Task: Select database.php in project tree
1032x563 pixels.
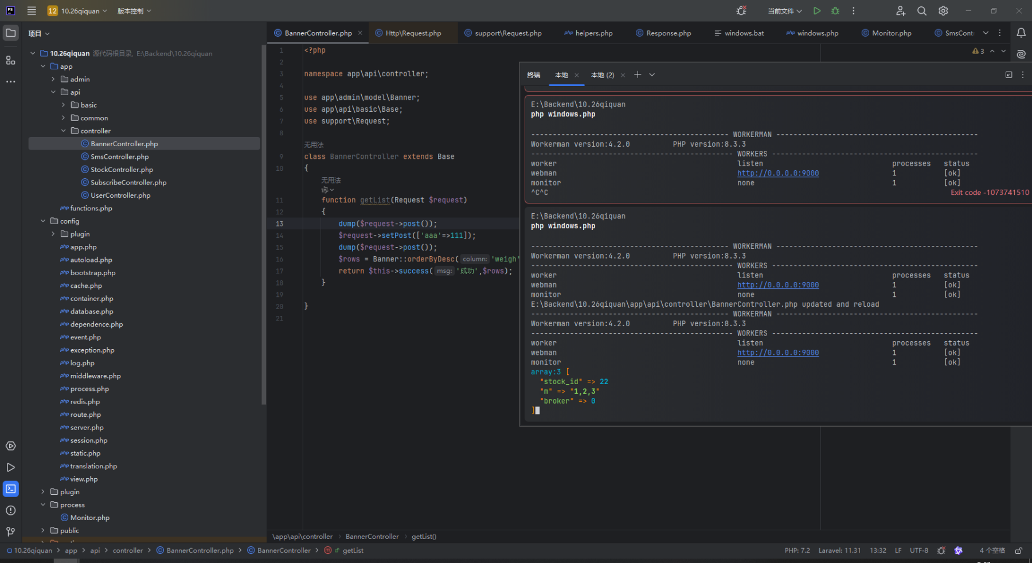Action: (92, 311)
